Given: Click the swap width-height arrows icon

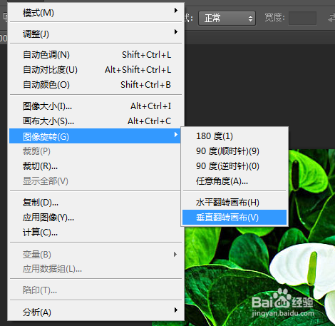Looking at the screenshot, I should pyautogui.click(x=331, y=18).
